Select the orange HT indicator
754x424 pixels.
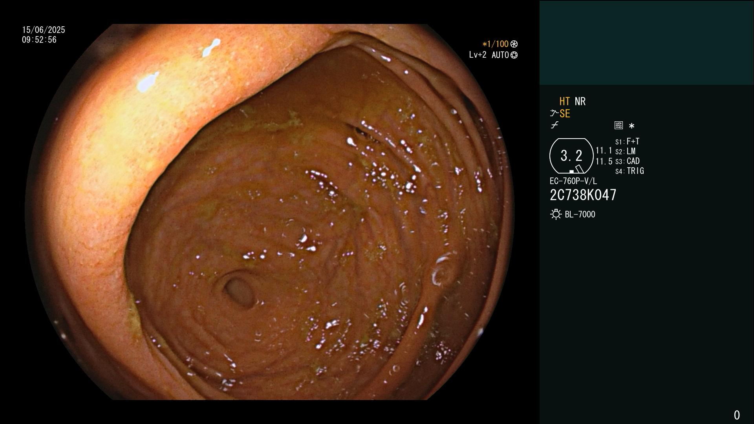(x=565, y=101)
